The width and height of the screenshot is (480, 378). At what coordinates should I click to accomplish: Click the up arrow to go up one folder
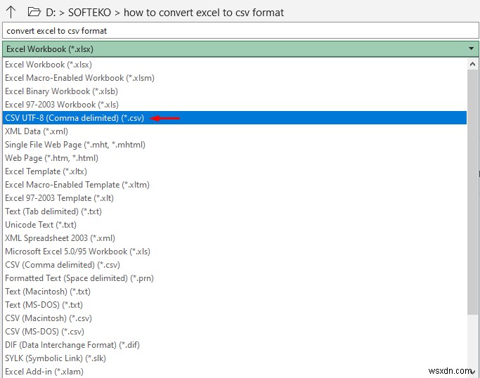(x=11, y=12)
